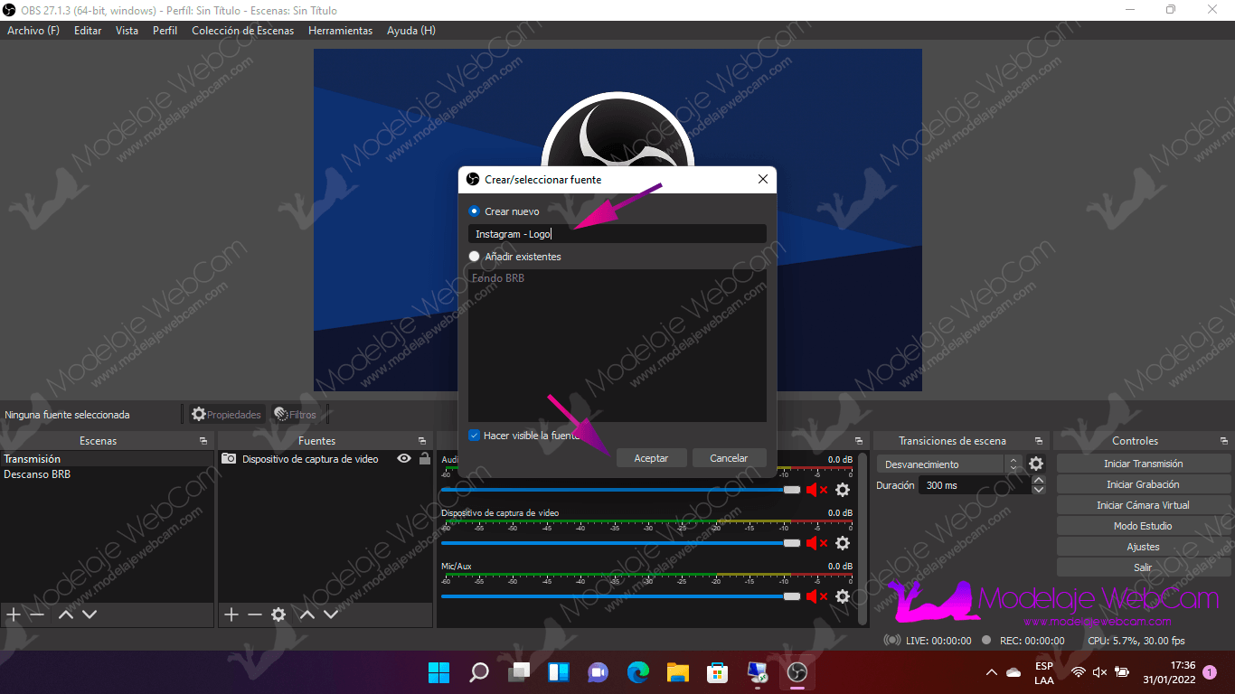Viewport: 1235px width, 694px height.
Task: Open the Colección de Escenas menu
Action: (242, 31)
